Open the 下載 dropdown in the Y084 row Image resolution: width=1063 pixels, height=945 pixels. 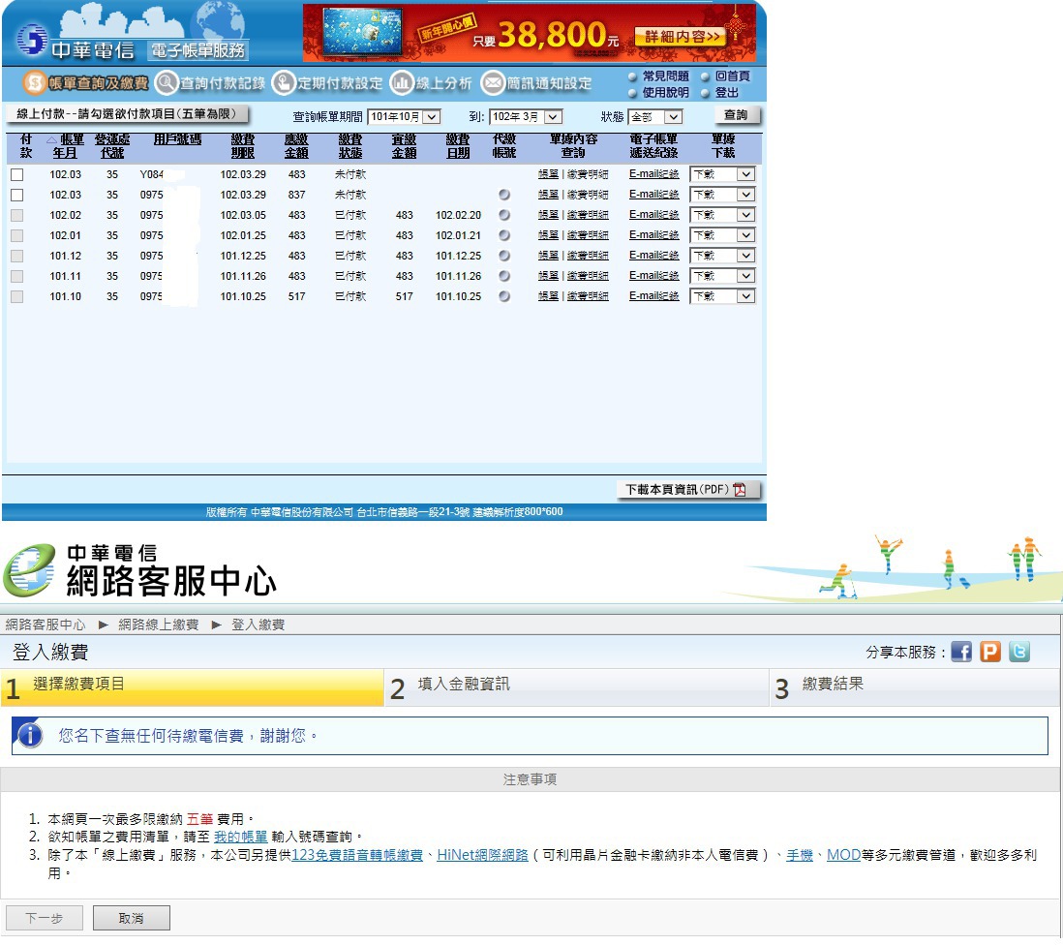click(722, 174)
